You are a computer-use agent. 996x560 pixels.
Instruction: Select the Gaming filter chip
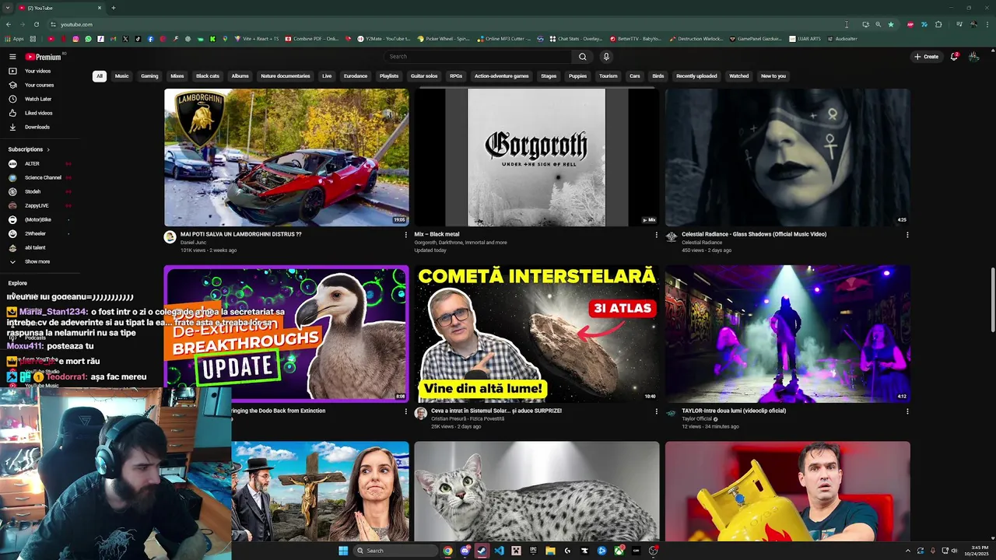(149, 76)
